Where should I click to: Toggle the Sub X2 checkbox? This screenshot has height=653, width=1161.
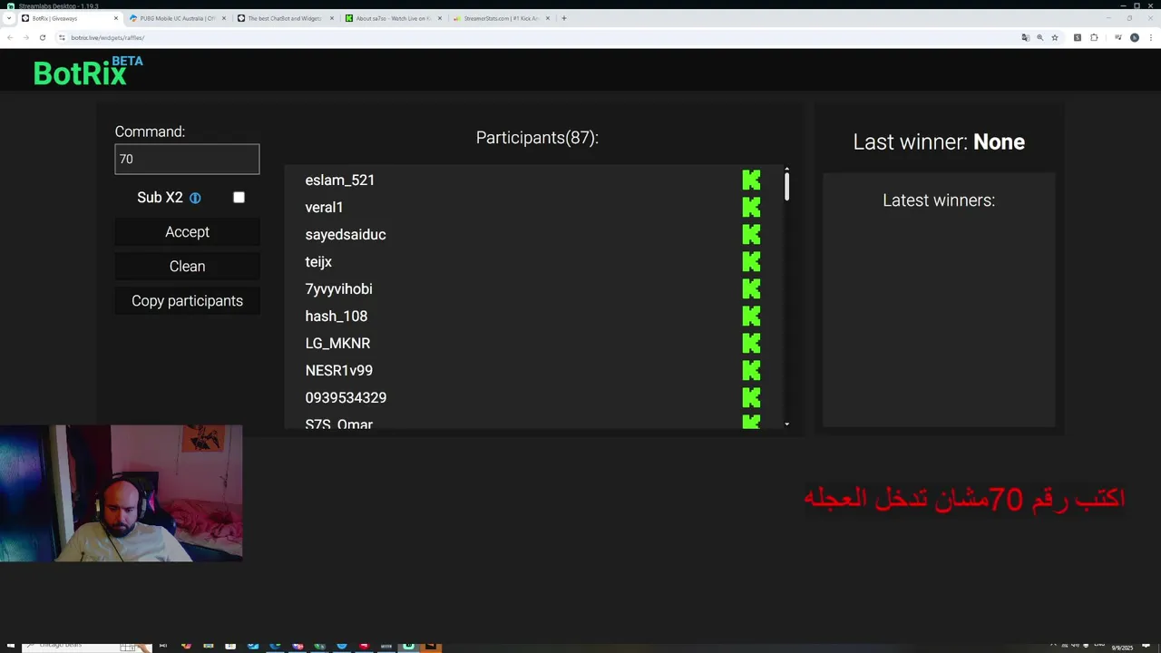[x=239, y=198]
